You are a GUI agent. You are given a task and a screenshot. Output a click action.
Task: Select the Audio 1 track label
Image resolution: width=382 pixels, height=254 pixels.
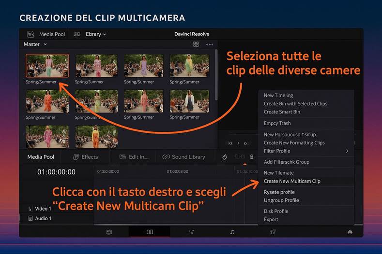[x=43, y=218]
